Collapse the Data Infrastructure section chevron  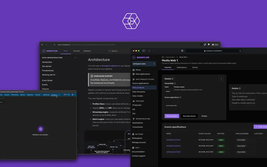(x=75, y=58)
